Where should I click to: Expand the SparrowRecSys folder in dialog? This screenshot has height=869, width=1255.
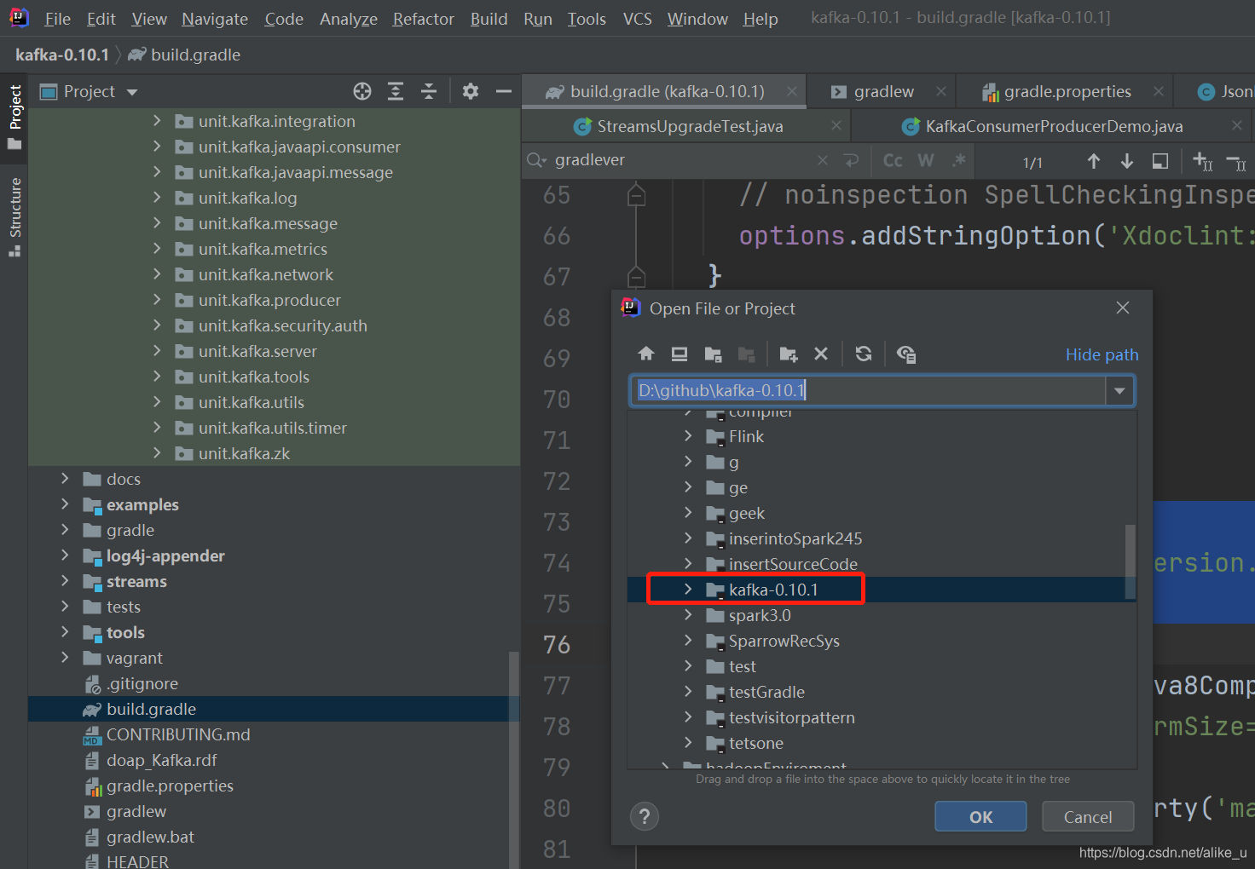[x=688, y=641]
